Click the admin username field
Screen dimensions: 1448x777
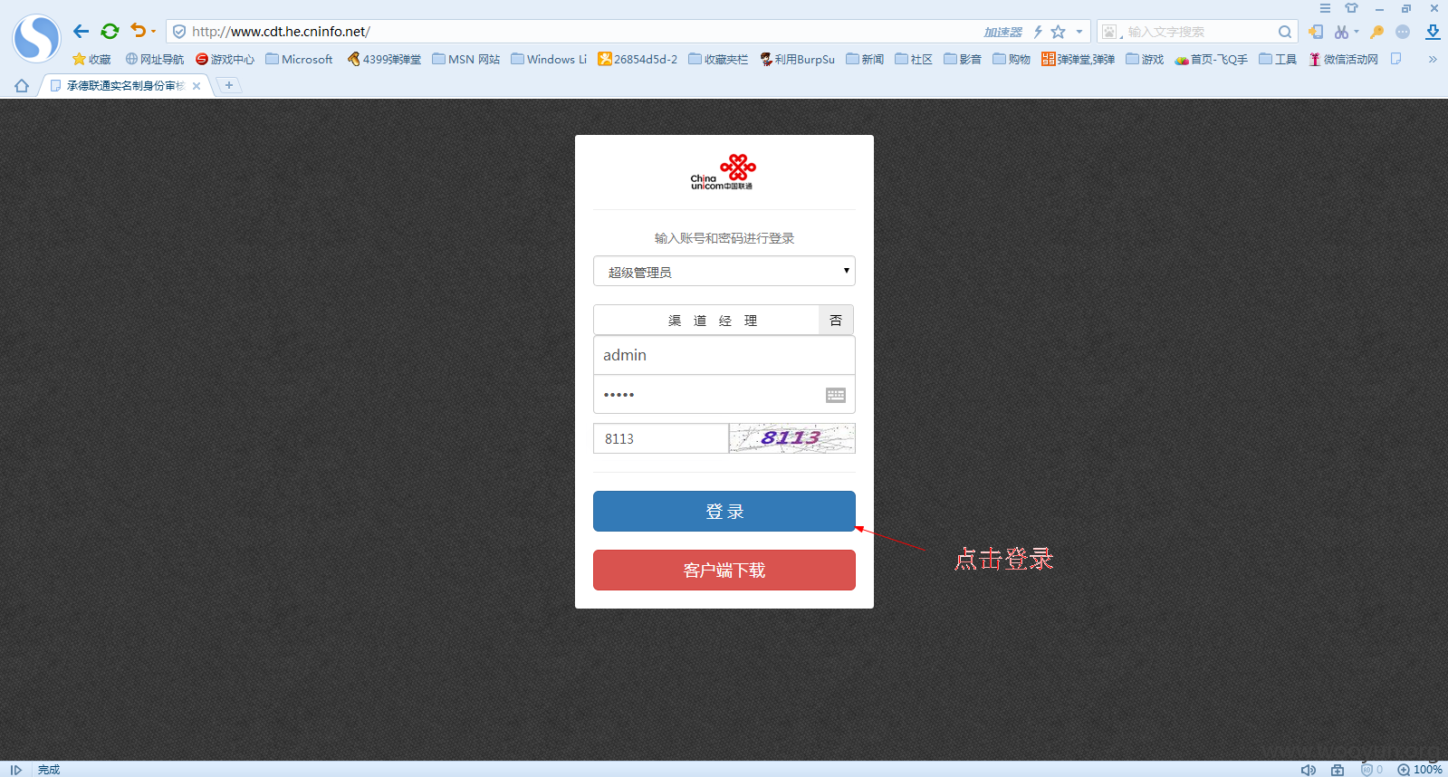coord(724,355)
